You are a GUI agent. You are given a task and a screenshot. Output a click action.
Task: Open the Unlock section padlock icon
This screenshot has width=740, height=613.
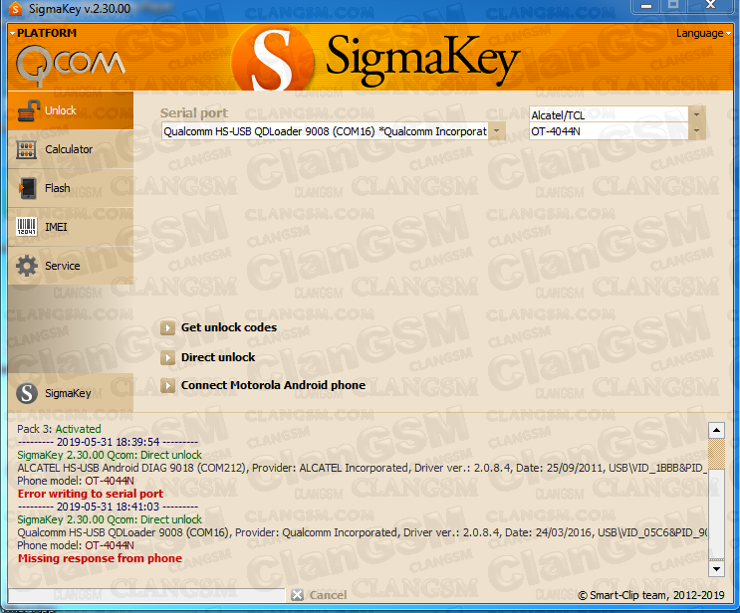(x=28, y=110)
